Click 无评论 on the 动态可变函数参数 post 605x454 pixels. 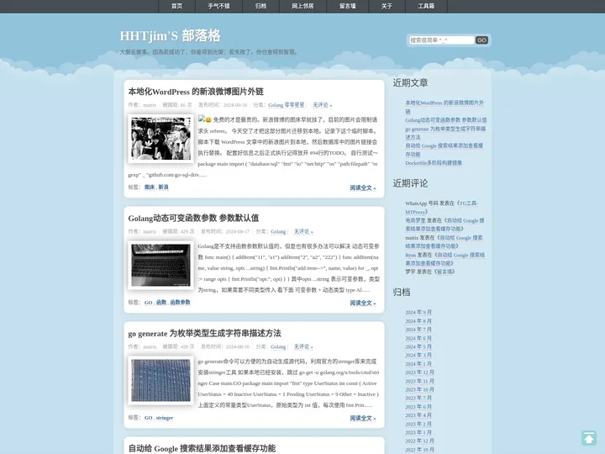click(303, 232)
